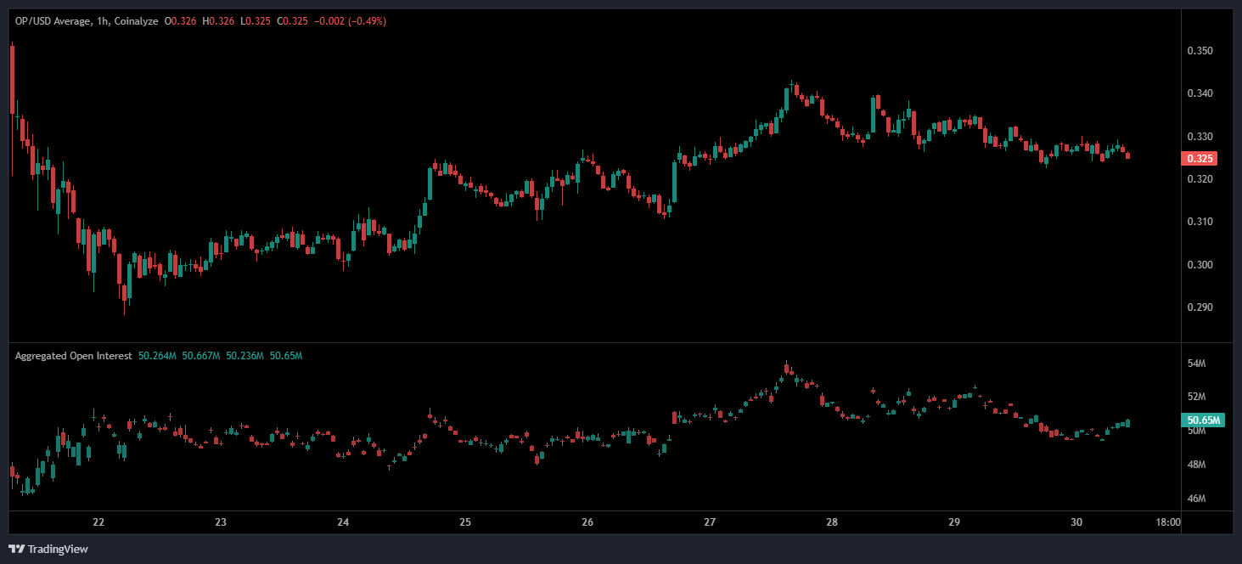Screen dimensions: 1242x564
Task: Click date 30 on the time axis
Action: coord(1076,522)
